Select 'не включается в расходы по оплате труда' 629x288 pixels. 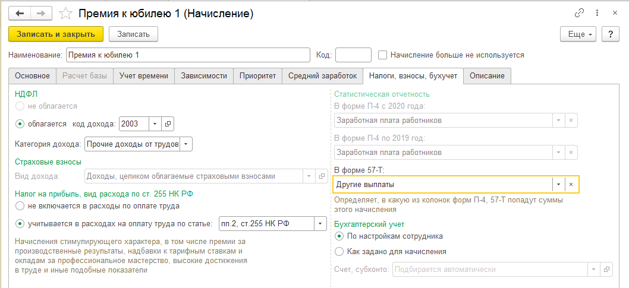20,205
